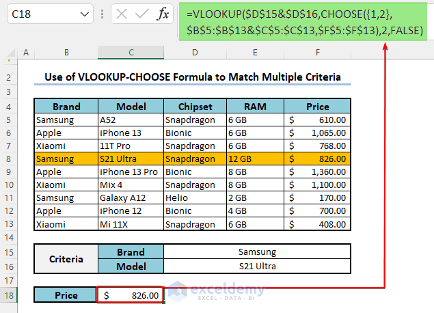
Task: Click the title cell about VLOOKUP-CHOOSE Formula
Action: (193, 77)
